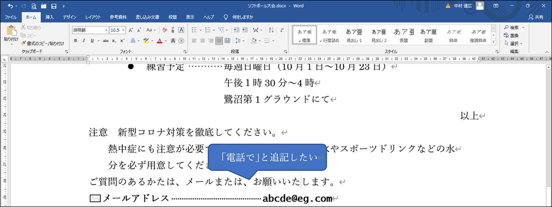Click the paragraph shading paint bucket color button
The height and width of the screenshot is (207, 552).
(253, 41)
